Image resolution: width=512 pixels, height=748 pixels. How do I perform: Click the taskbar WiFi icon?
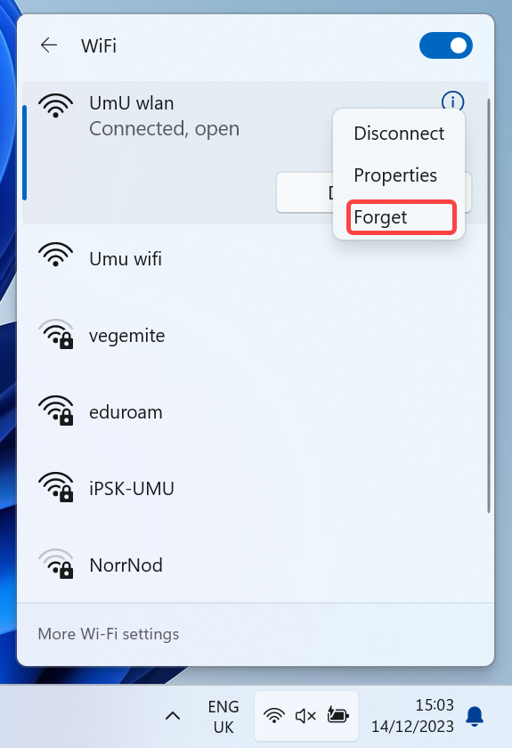pyautogui.click(x=274, y=716)
